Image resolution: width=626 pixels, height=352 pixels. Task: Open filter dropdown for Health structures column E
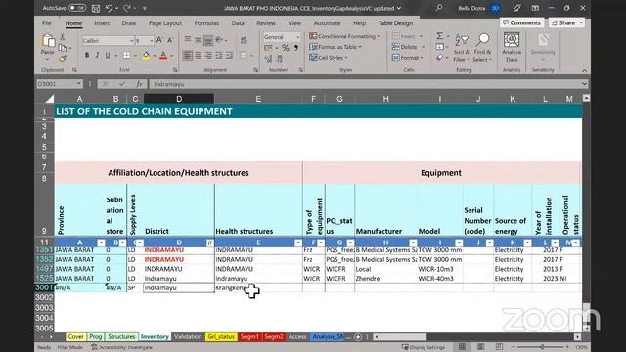click(297, 242)
